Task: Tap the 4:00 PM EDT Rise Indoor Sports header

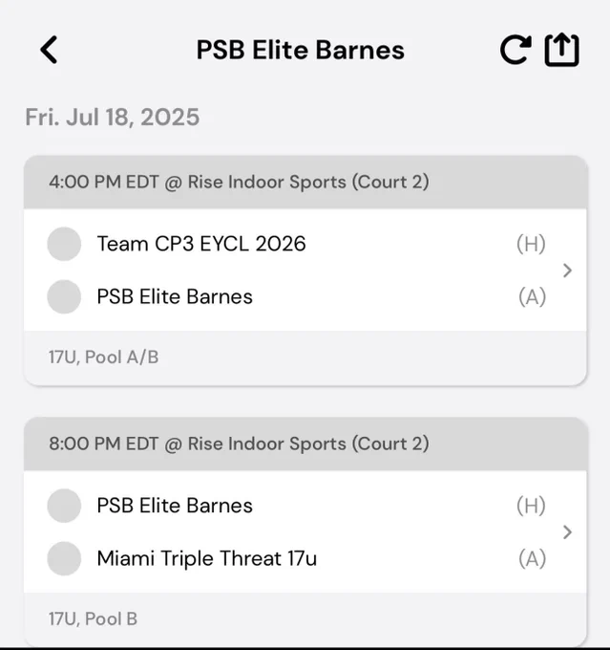Action: pyautogui.click(x=305, y=183)
